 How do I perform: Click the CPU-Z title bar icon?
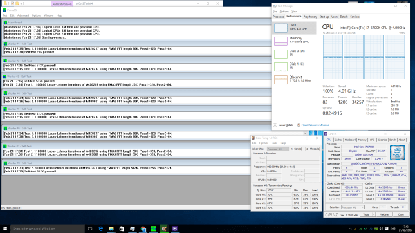click(326, 134)
